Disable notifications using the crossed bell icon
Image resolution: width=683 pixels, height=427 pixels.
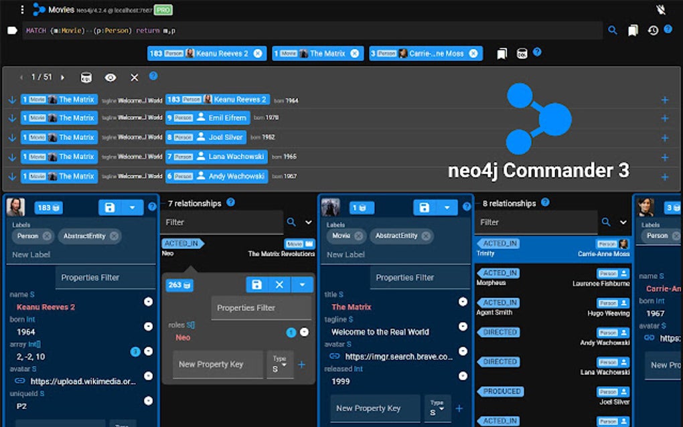point(659,9)
